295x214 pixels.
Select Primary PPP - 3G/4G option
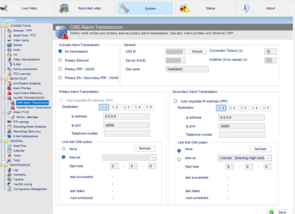(x=60, y=69)
